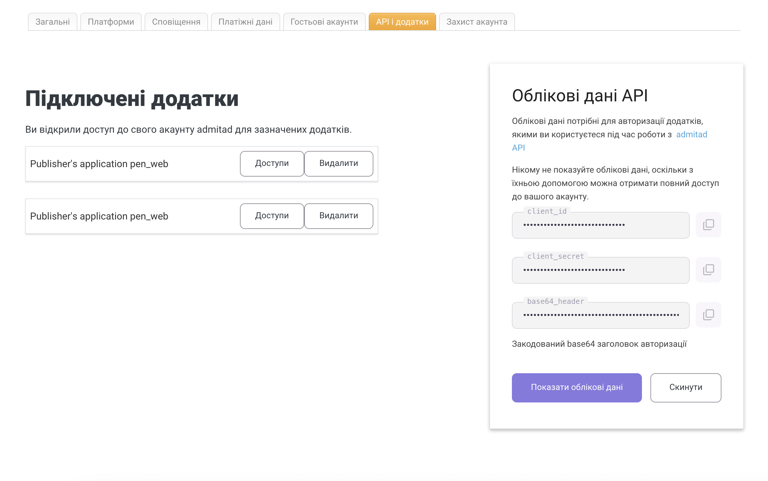Open the Загальні tab
Image resolution: width=768 pixels, height=481 pixels.
tap(52, 22)
